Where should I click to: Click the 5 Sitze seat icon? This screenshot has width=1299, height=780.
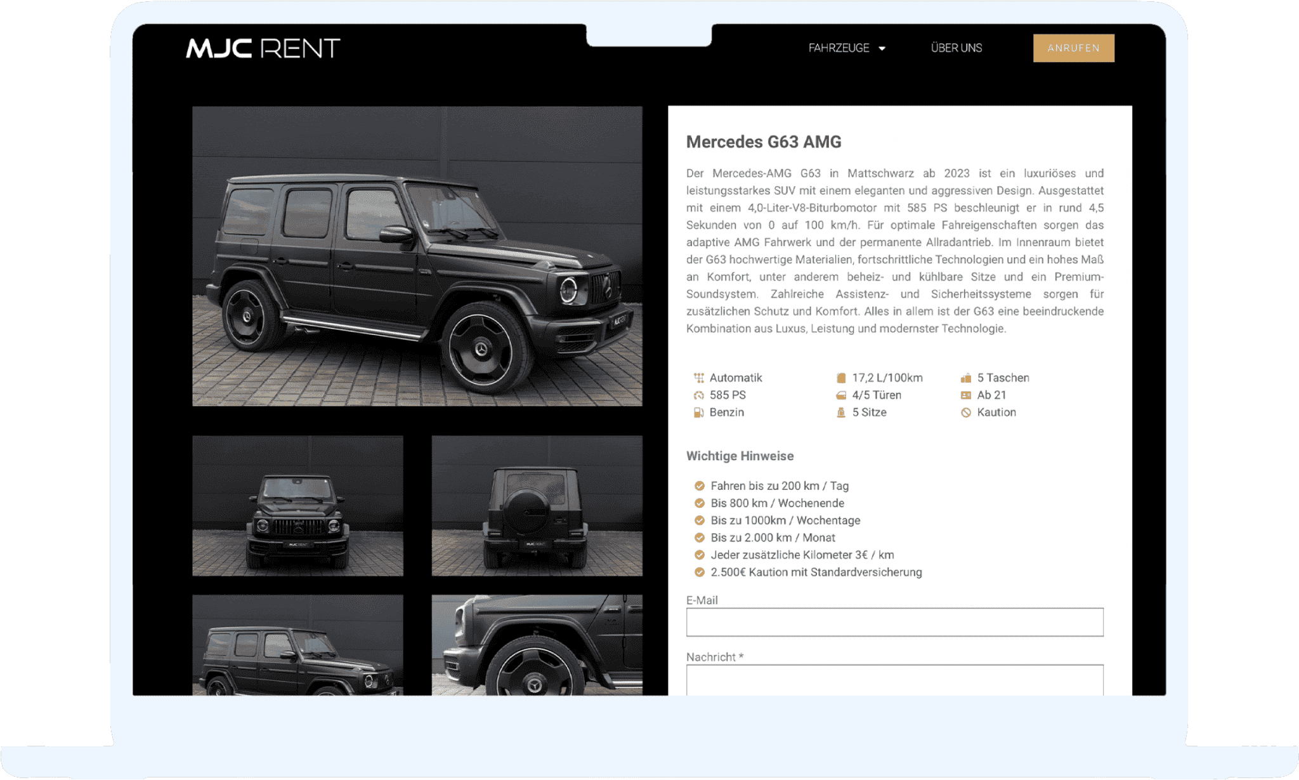pyautogui.click(x=841, y=412)
